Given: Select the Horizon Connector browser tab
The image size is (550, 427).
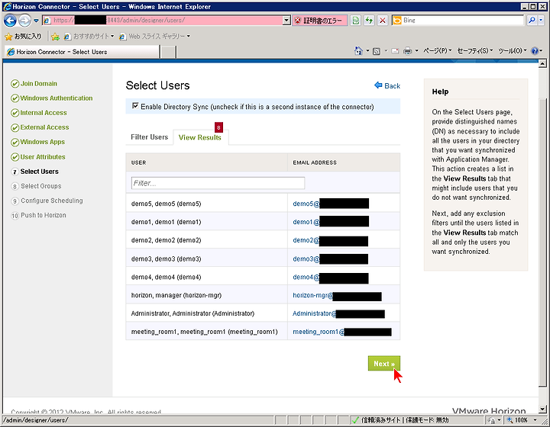Looking at the screenshot, I should pyautogui.click(x=82, y=52).
